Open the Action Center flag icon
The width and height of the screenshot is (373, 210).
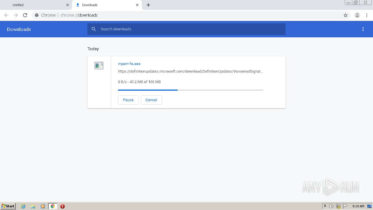(x=345, y=206)
